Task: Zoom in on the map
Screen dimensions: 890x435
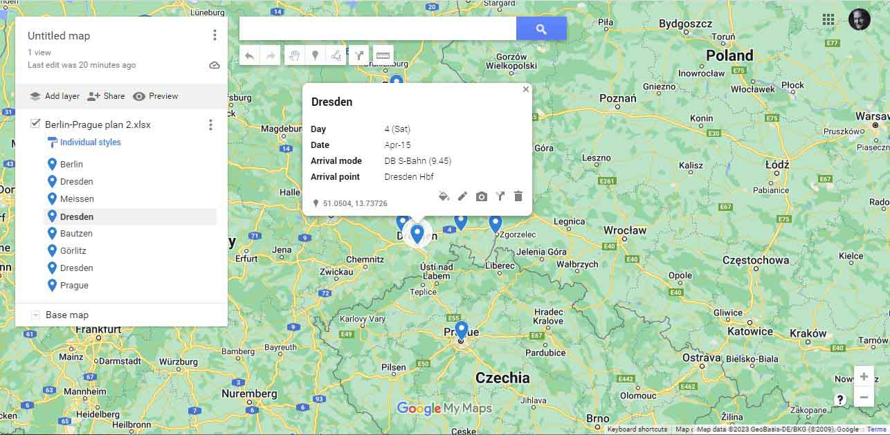Action: click(864, 377)
